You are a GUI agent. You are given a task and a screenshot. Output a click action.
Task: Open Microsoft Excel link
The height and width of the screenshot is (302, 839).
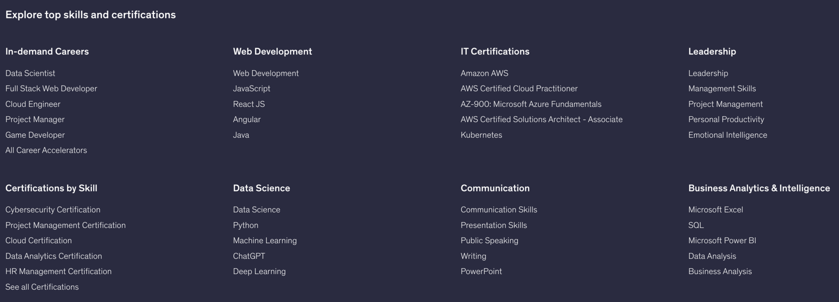[x=715, y=210]
